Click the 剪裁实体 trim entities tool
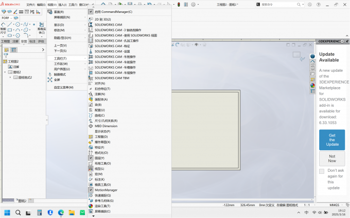The image size is (350, 218). [42, 28]
